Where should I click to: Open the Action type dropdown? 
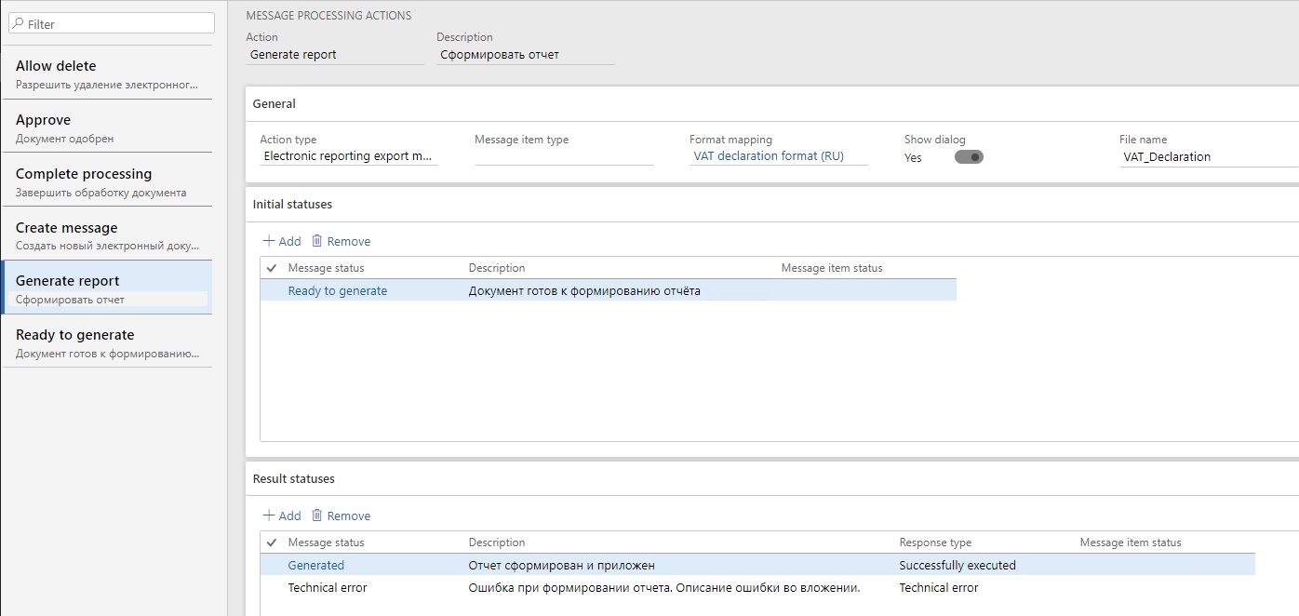(x=348, y=154)
